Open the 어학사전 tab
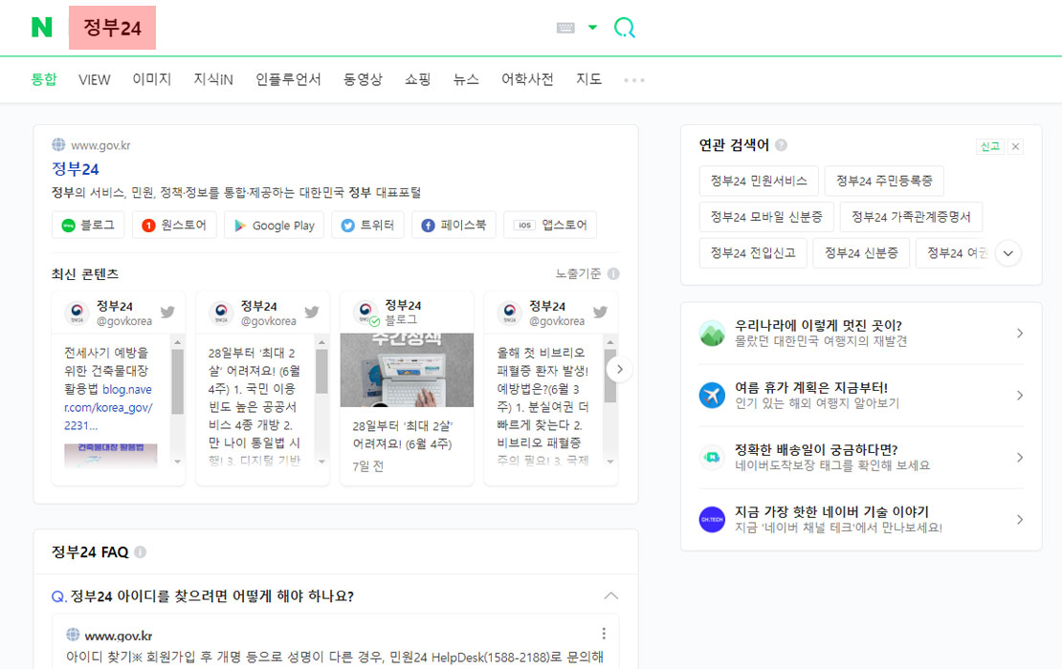Viewport: 1062px width, 669px height. [x=527, y=80]
